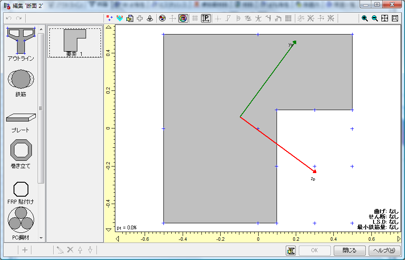The image size is (405, 260).
Task: Click the plus add element icon
Action: [25, 250]
